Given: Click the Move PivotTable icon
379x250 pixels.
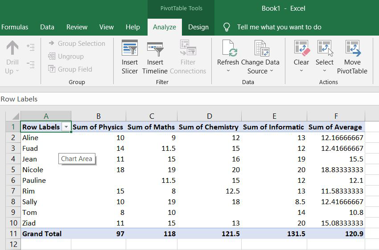Looking at the screenshot, I should (352, 48).
